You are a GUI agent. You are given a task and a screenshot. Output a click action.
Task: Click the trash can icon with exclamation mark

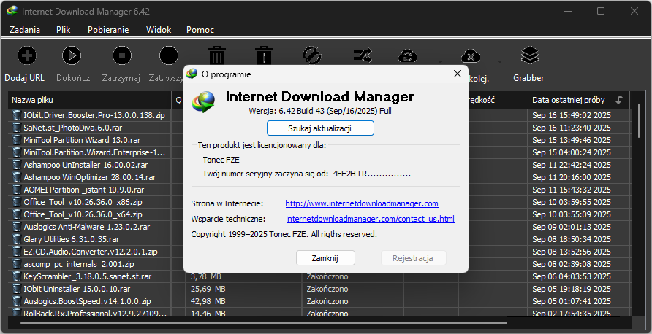[x=264, y=55]
